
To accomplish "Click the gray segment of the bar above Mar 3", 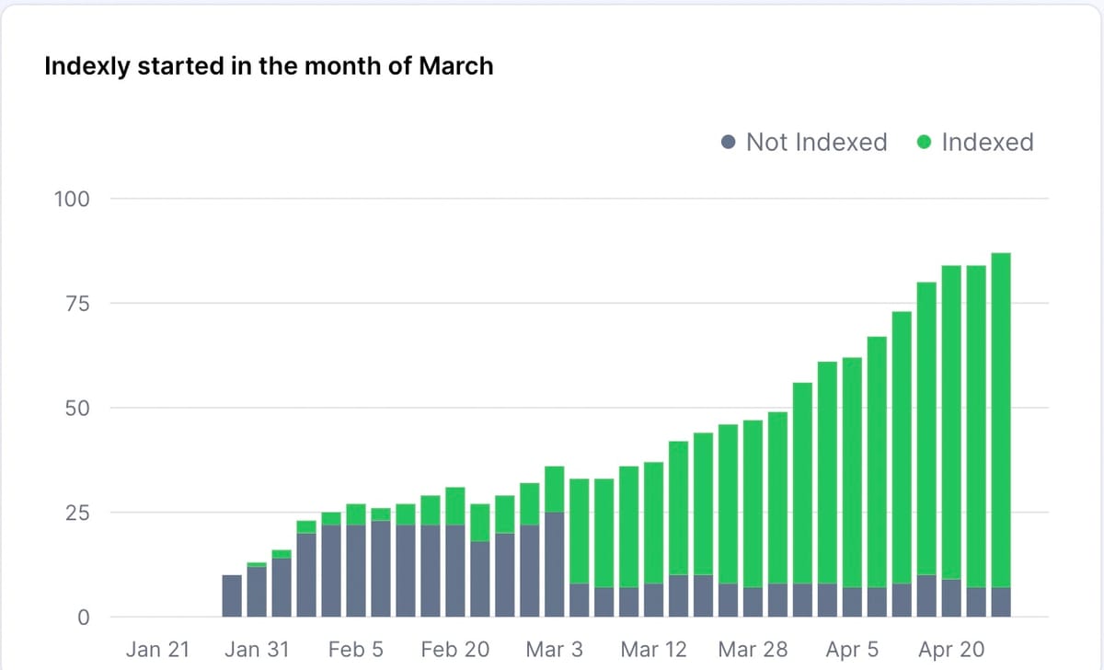I will pyautogui.click(x=555, y=564).
